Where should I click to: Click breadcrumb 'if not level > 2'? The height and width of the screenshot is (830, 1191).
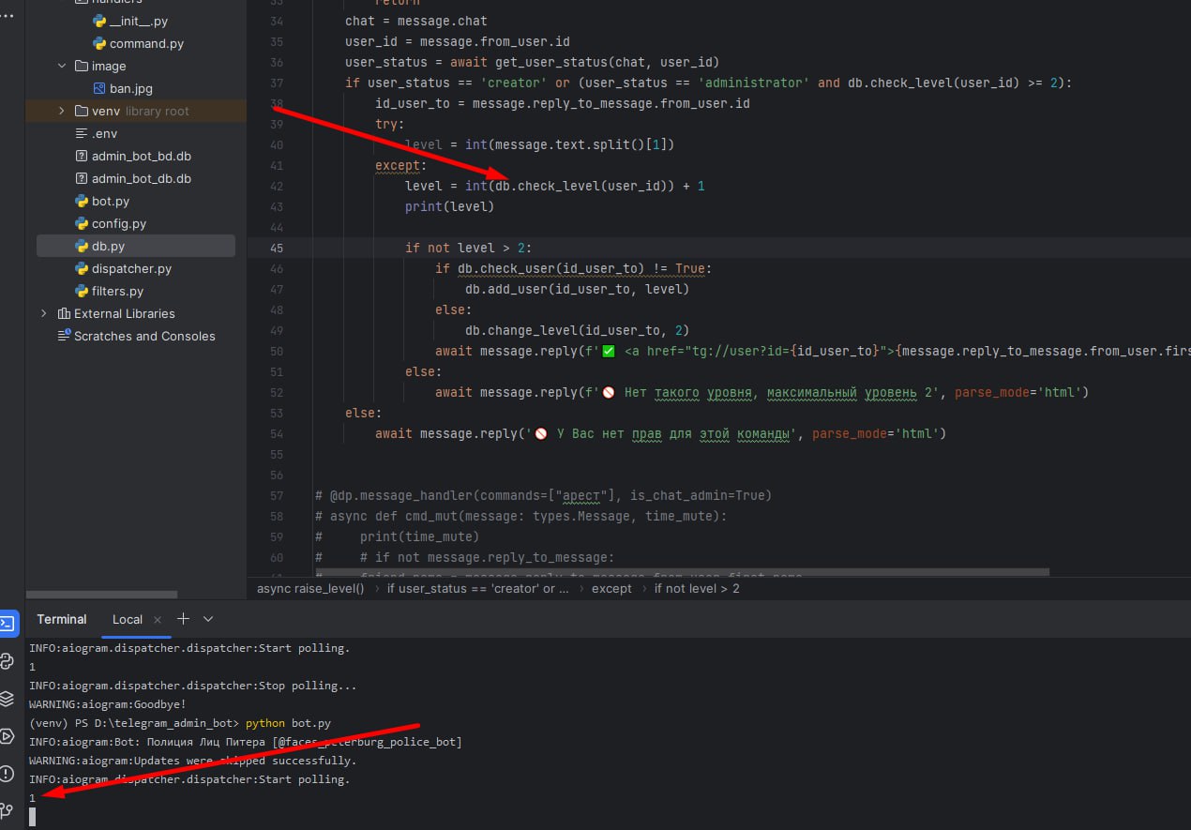pyautogui.click(x=697, y=588)
